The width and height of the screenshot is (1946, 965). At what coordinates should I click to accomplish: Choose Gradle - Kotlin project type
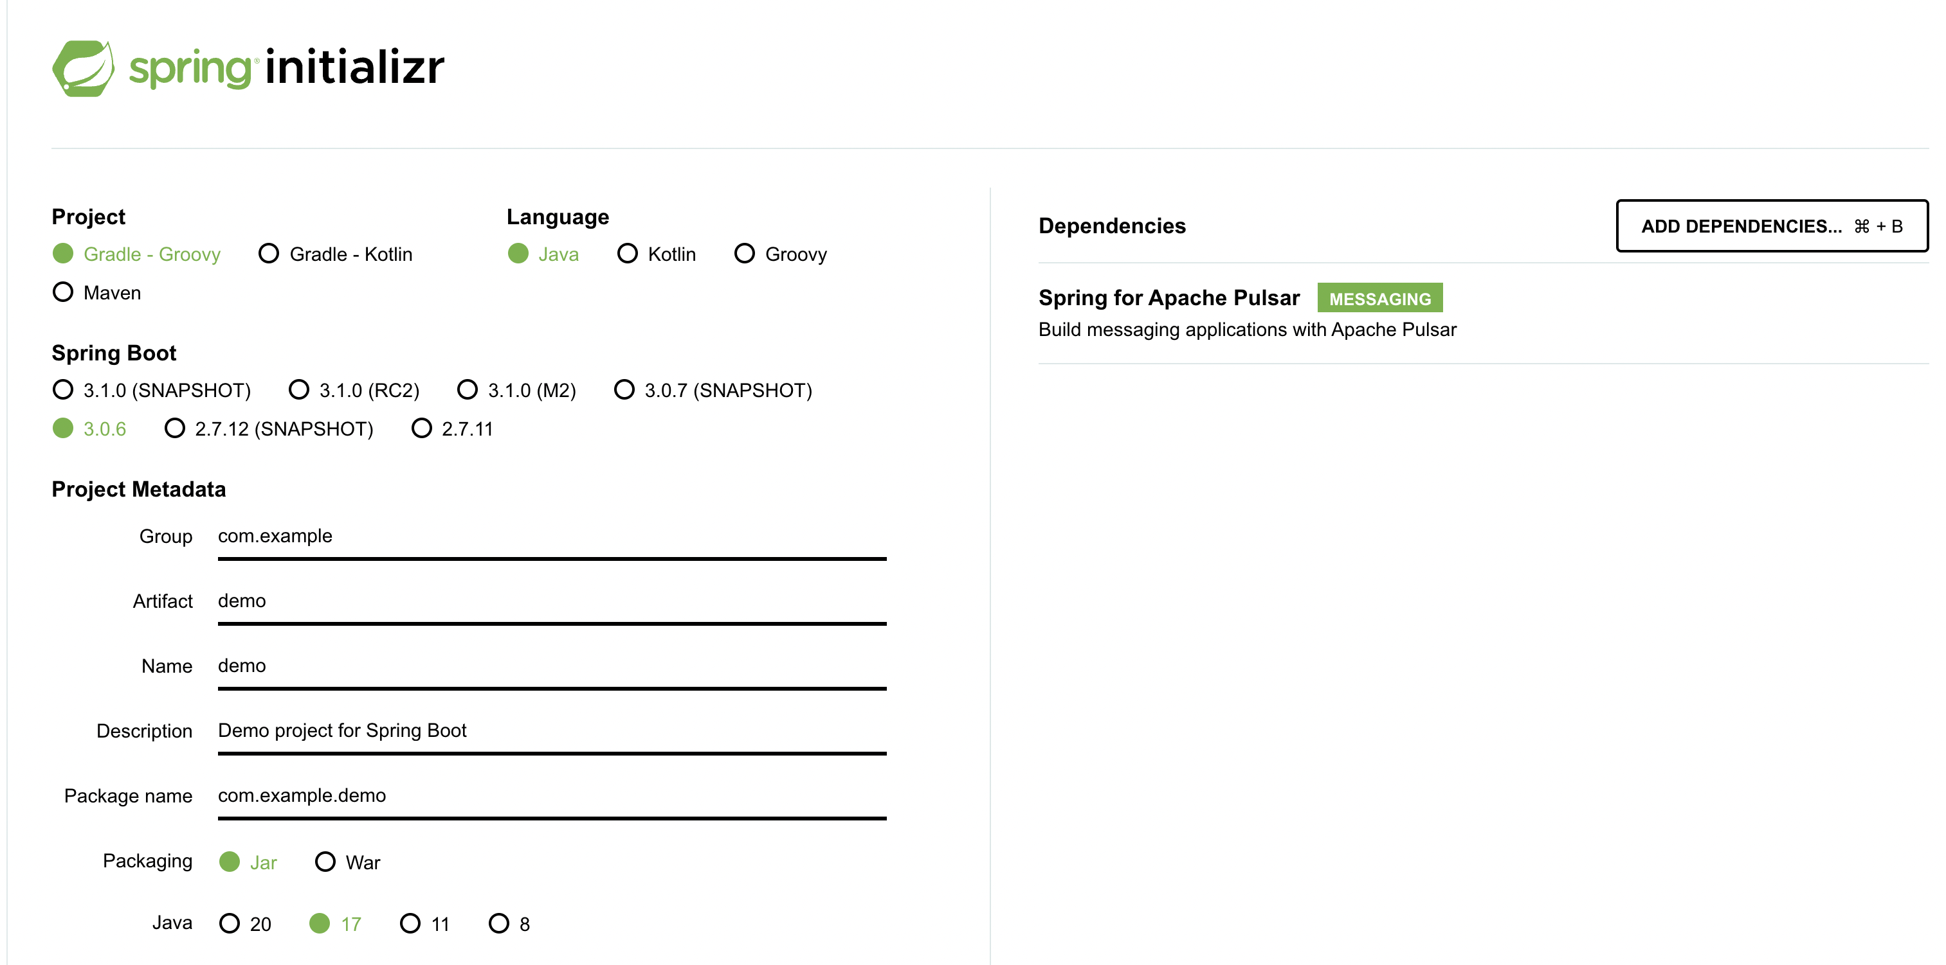269,254
